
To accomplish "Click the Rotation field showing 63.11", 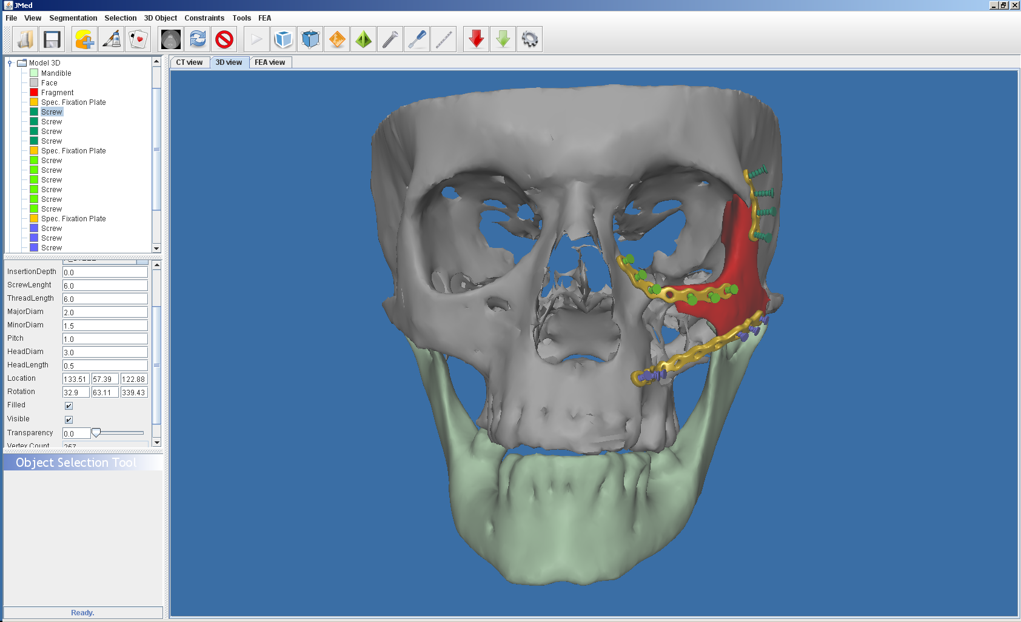I will [105, 392].
